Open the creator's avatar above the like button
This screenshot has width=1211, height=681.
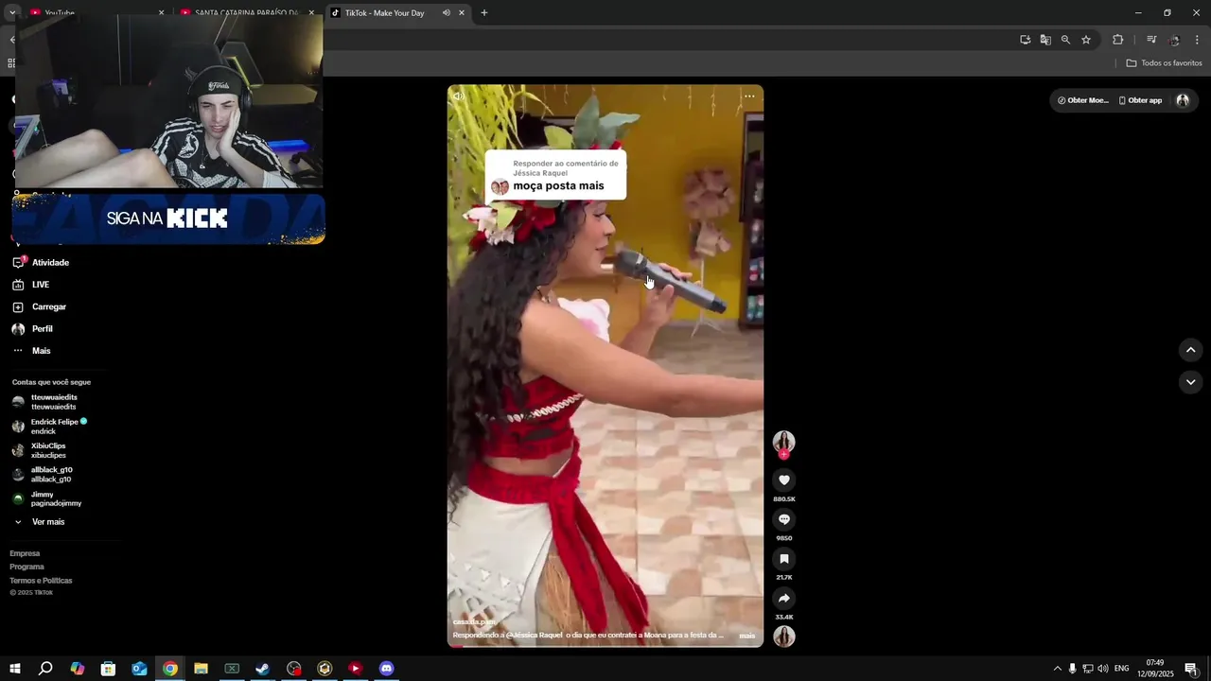[x=783, y=441]
